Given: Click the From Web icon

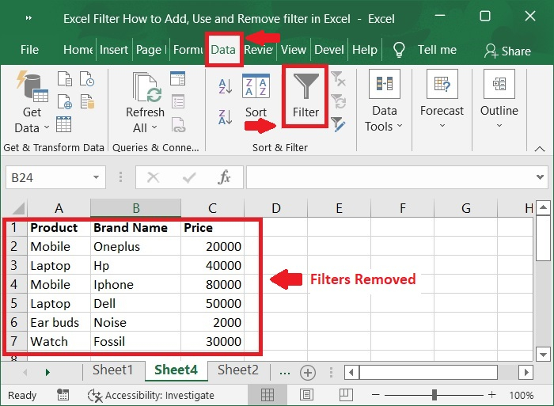Looking at the screenshot, I should pyautogui.click(x=65, y=101).
